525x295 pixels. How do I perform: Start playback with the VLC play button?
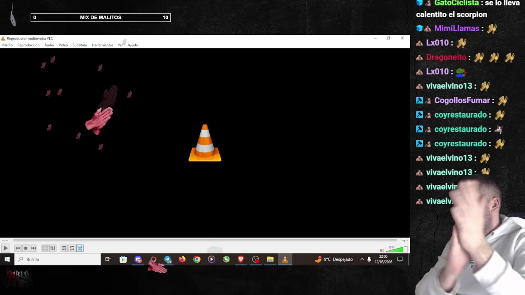coord(5,248)
